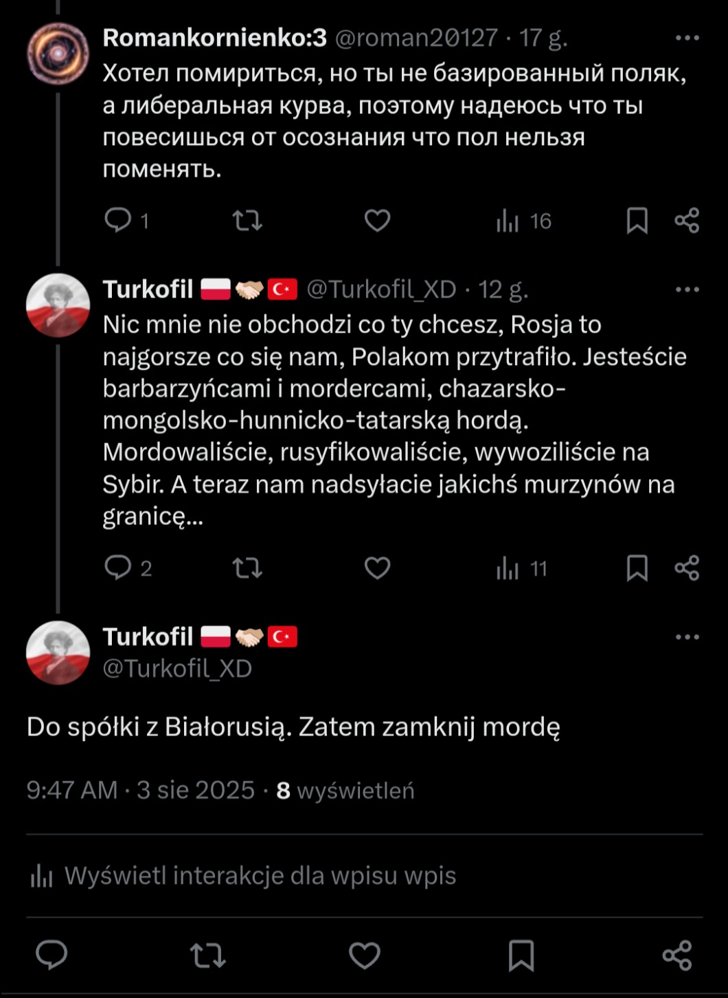Open the @roman20127 profile handle

pos(416,38)
